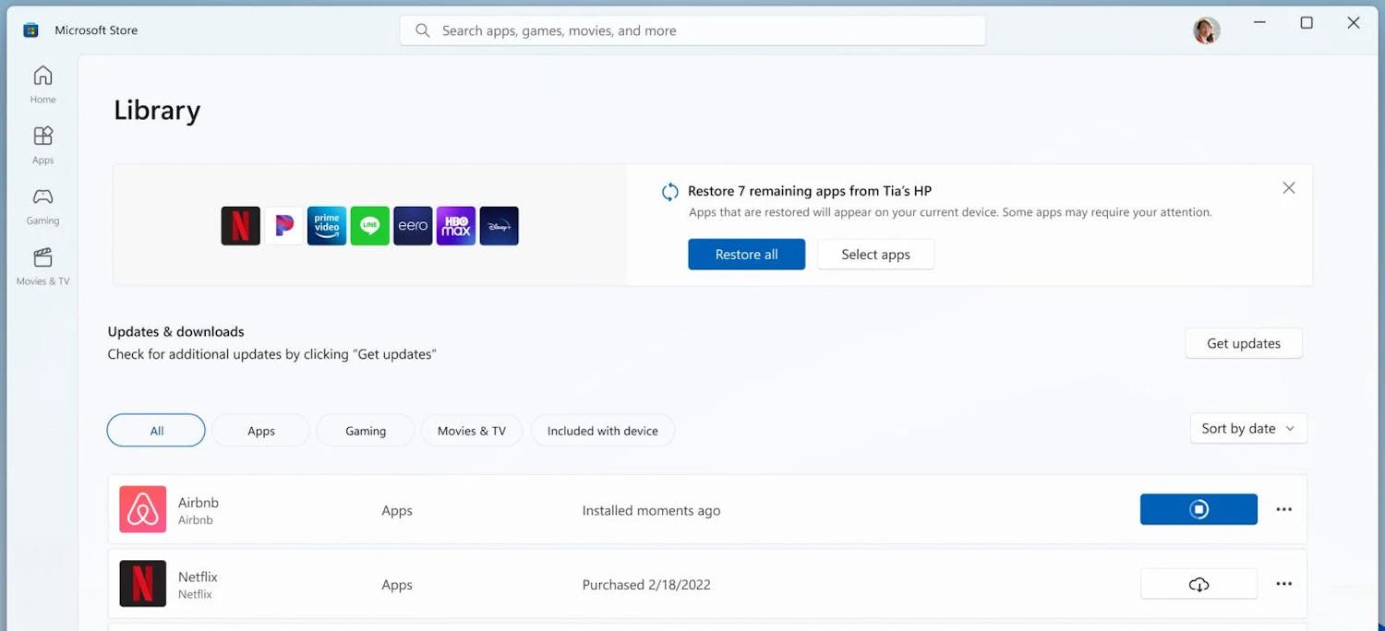Select the HBO Max app icon
1385x631 pixels.
(x=455, y=225)
